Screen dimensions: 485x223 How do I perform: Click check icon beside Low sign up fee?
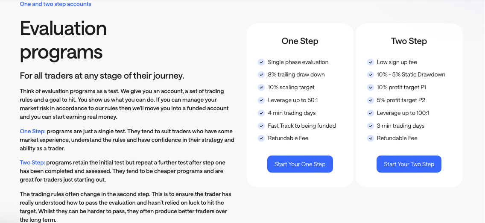(x=371, y=62)
